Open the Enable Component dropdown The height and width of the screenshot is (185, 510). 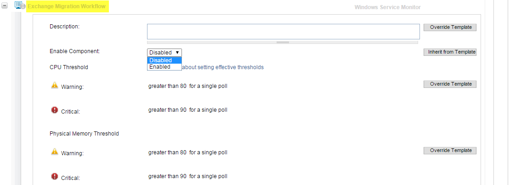click(164, 53)
